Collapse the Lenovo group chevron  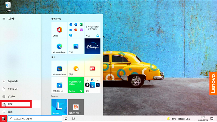46,98
